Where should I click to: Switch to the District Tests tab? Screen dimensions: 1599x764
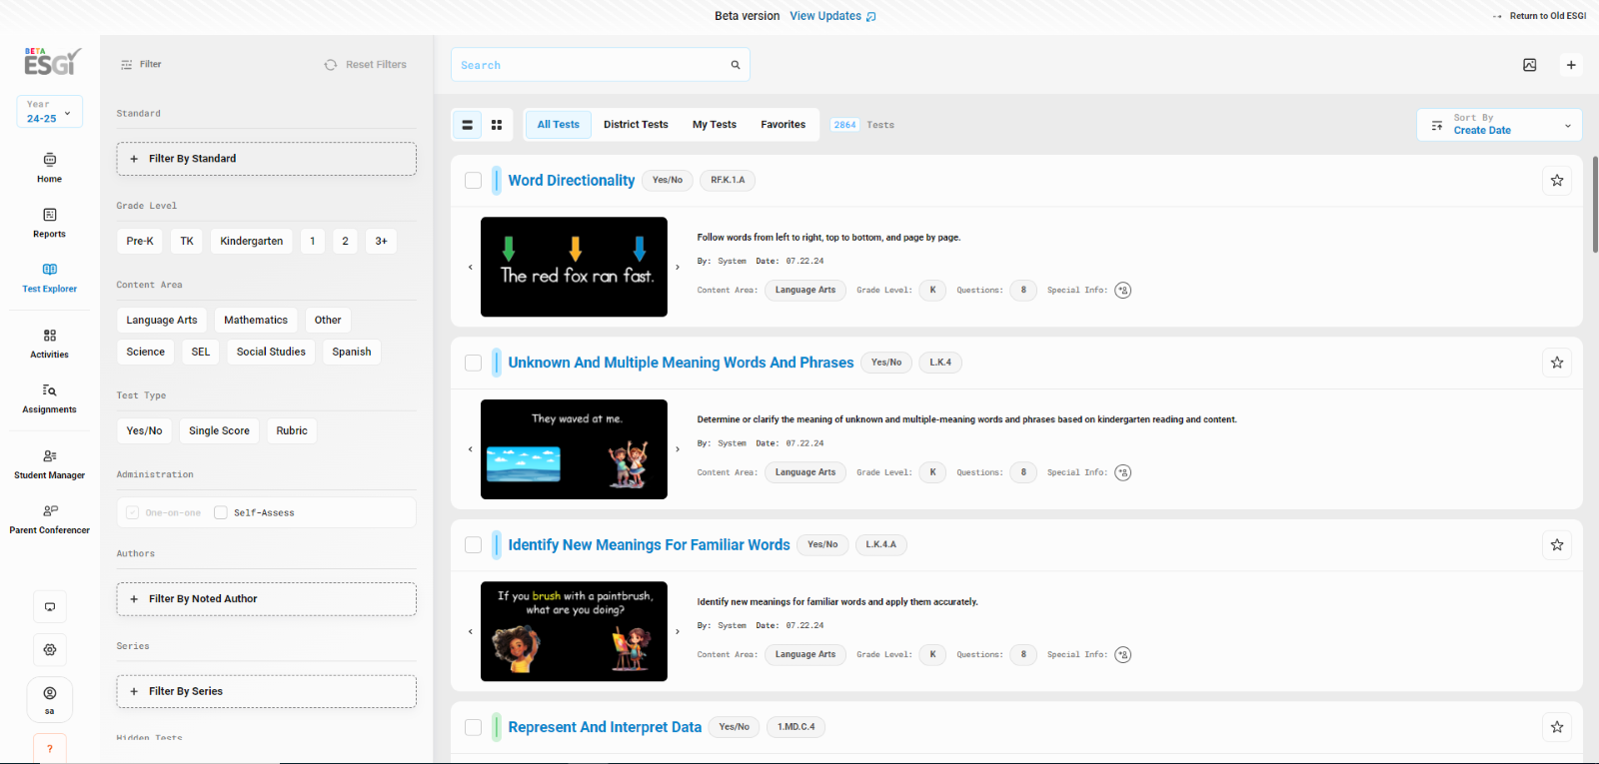point(636,125)
